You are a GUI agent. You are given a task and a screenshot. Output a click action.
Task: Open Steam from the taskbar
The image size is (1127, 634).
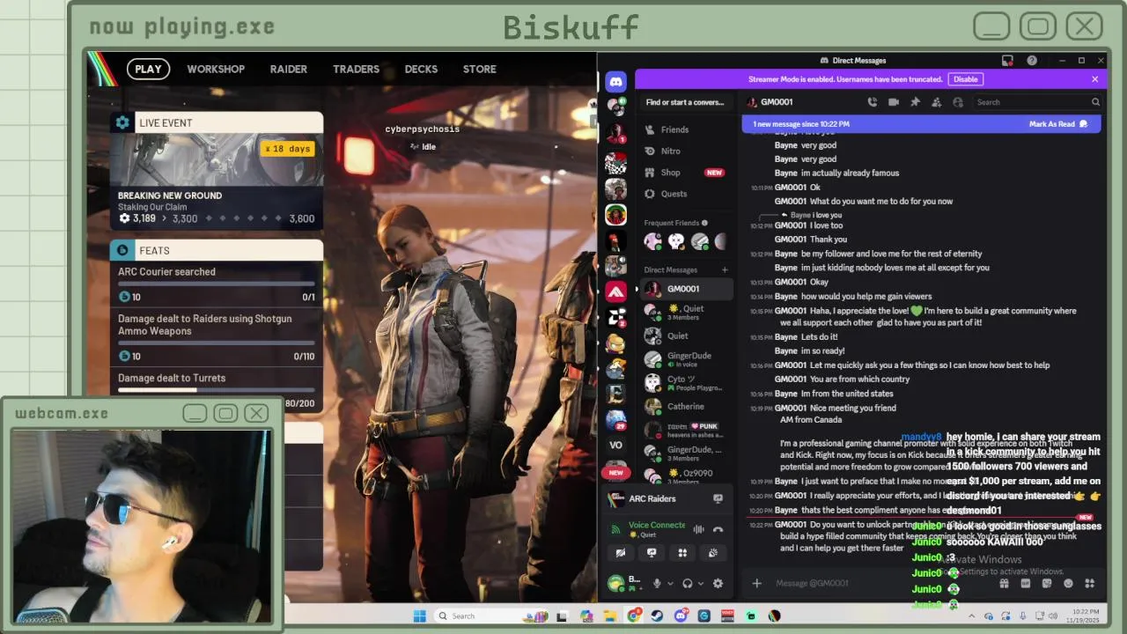pos(657,616)
